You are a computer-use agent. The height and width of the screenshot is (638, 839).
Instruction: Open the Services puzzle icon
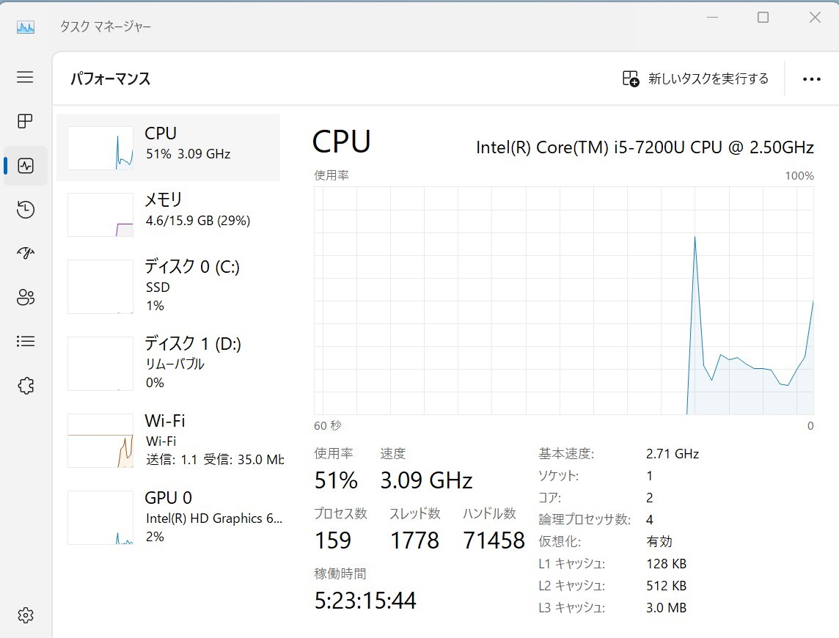(x=25, y=386)
